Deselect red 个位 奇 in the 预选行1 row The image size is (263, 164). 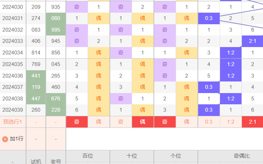pyautogui.click(x=165, y=122)
